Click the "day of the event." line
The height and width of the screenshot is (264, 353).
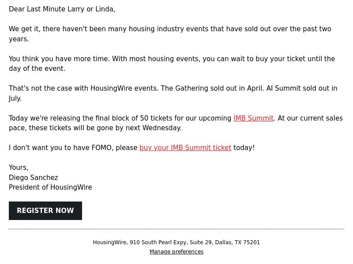coord(37,69)
